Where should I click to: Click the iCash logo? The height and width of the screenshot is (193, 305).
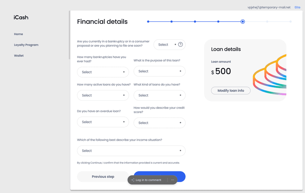tap(21, 18)
